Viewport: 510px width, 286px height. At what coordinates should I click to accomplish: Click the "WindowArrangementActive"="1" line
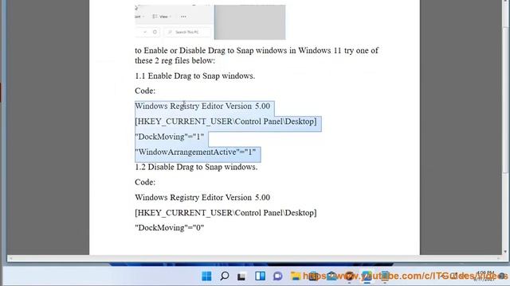195,152
